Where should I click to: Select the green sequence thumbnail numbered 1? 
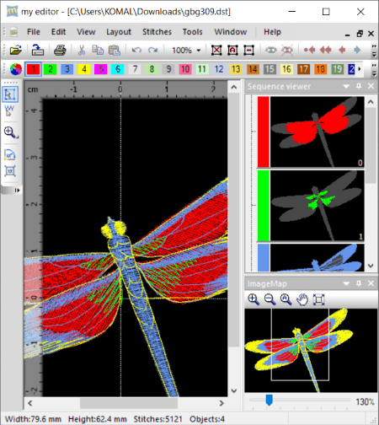[x=311, y=206]
